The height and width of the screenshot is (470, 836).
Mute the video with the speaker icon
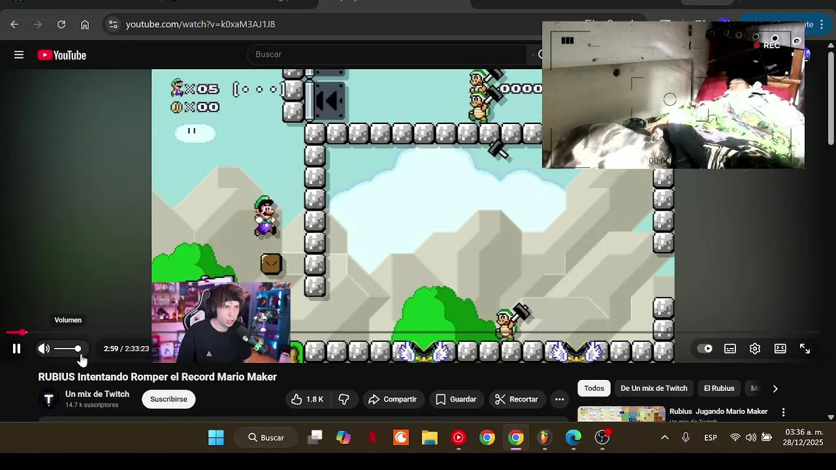pyautogui.click(x=44, y=349)
